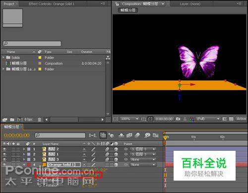The width and height of the screenshot is (248, 193).
Task: Toggle hide shy layers switch in the timeline
Action: pyautogui.click(x=122, y=135)
